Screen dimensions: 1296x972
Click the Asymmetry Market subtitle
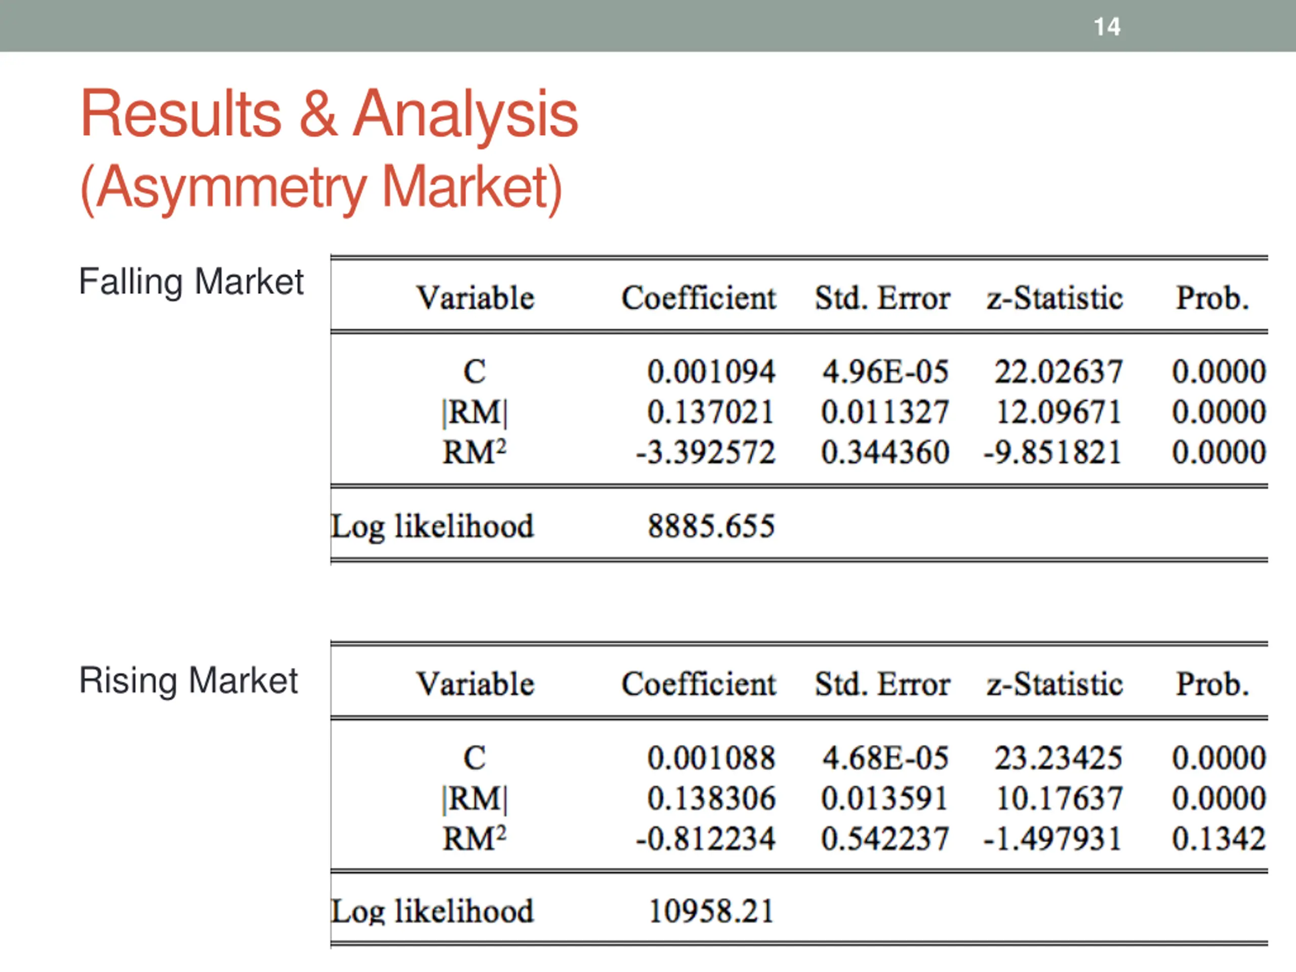321,187
